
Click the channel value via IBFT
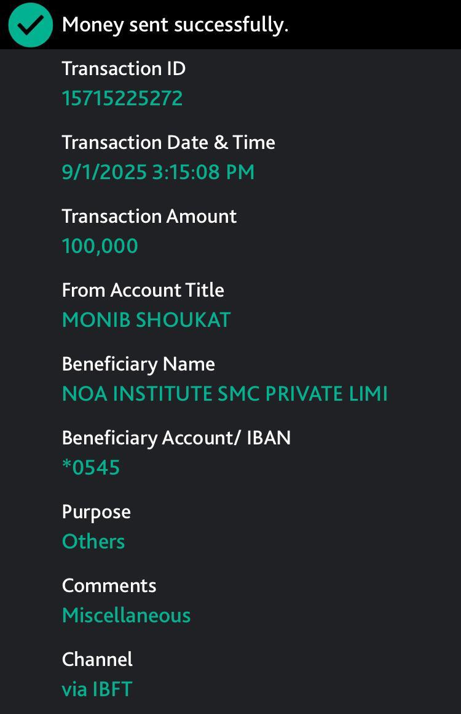point(97,689)
